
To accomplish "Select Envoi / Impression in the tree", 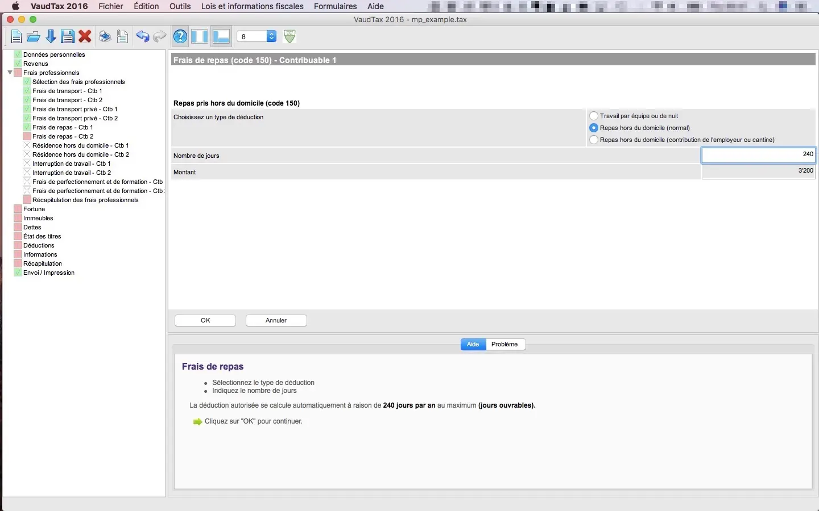I will click(x=49, y=273).
